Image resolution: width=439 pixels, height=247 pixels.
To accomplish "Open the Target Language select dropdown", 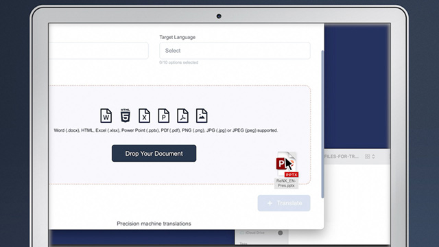I will [x=235, y=51].
